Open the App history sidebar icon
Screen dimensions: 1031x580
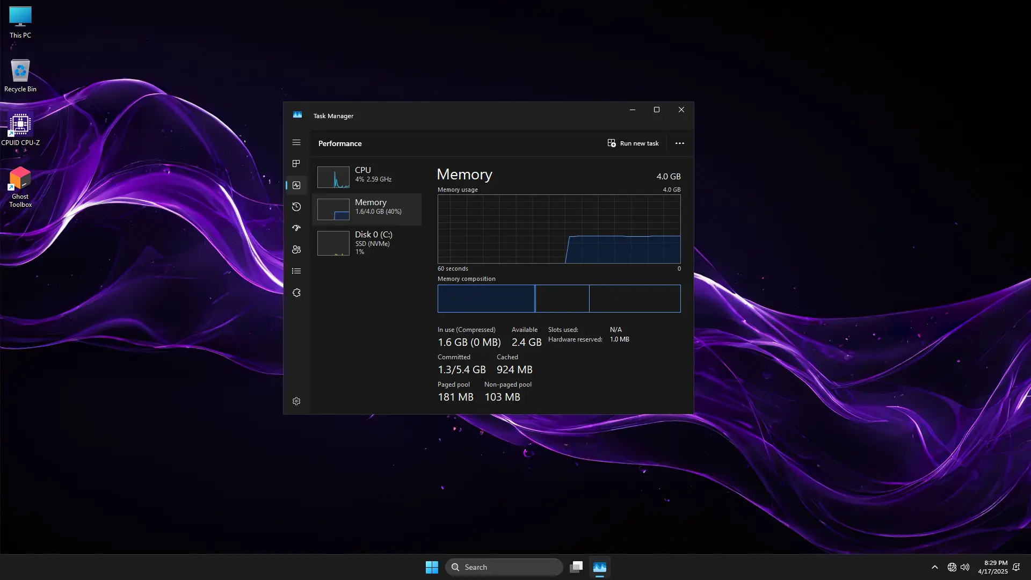tap(296, 207)
